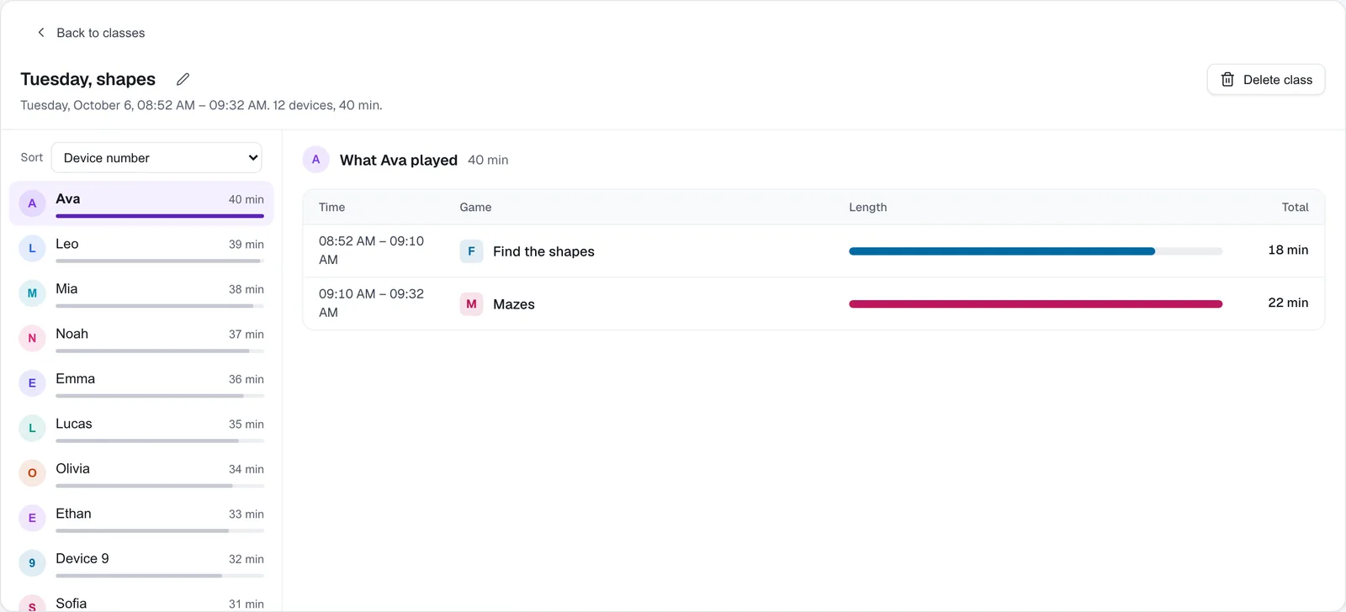Screen dimensions: 1346x612
Task: Click the Mazes game name
Action: coord(514,304)
